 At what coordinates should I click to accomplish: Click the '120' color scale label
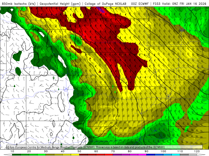pos(197,151)
